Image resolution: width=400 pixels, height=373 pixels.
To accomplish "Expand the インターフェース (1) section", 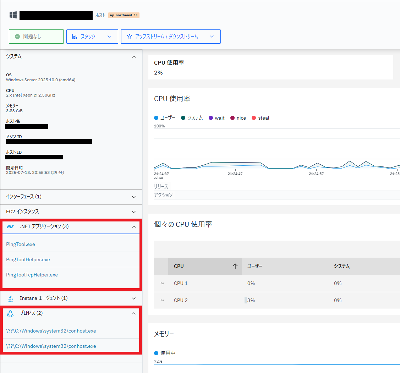I will point(134,197).
